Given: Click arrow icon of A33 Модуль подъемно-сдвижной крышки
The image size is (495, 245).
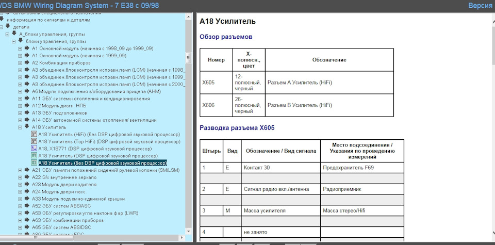Looking at the screenshot, I should coord(27,199).
